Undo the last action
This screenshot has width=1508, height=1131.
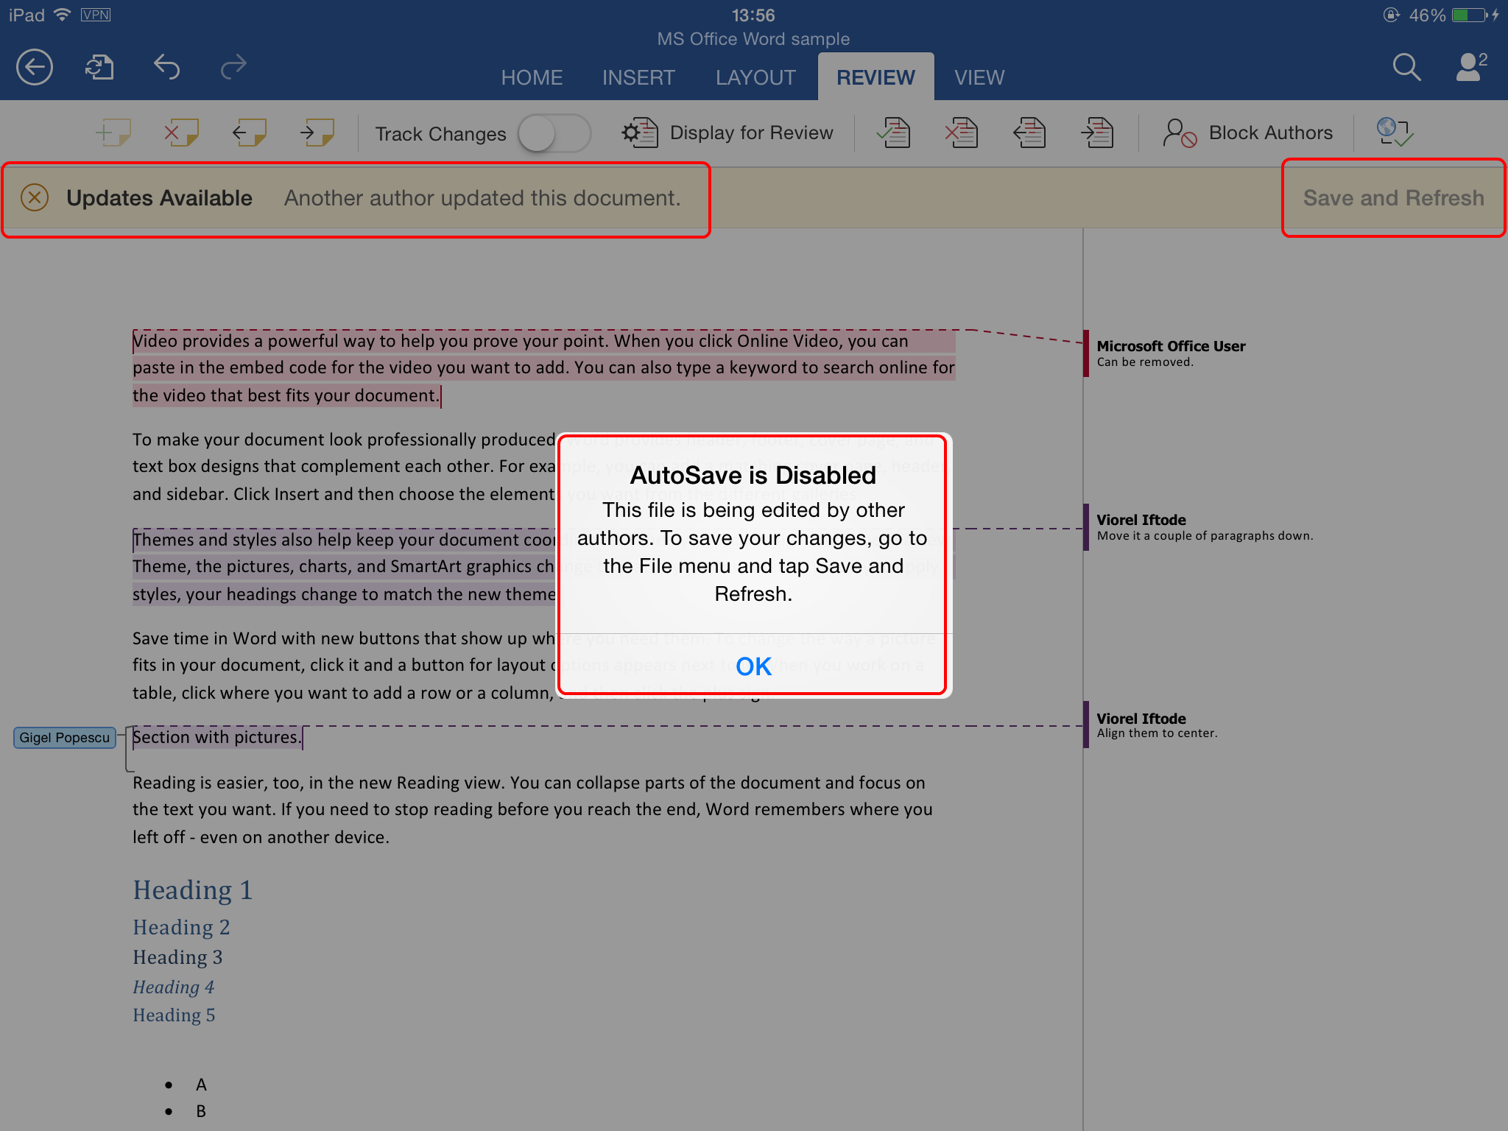167,66
